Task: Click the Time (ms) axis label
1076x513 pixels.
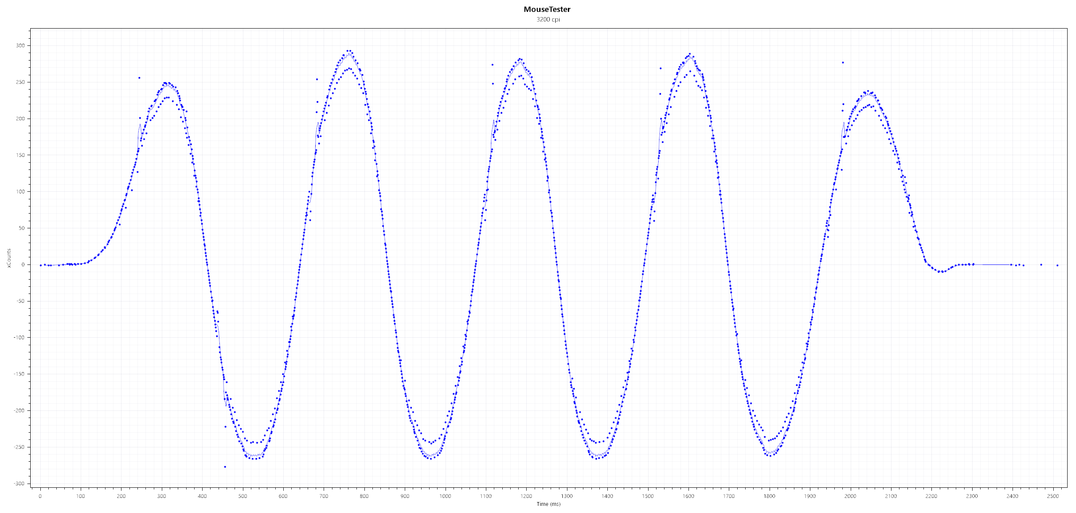Action: (548, 504)
